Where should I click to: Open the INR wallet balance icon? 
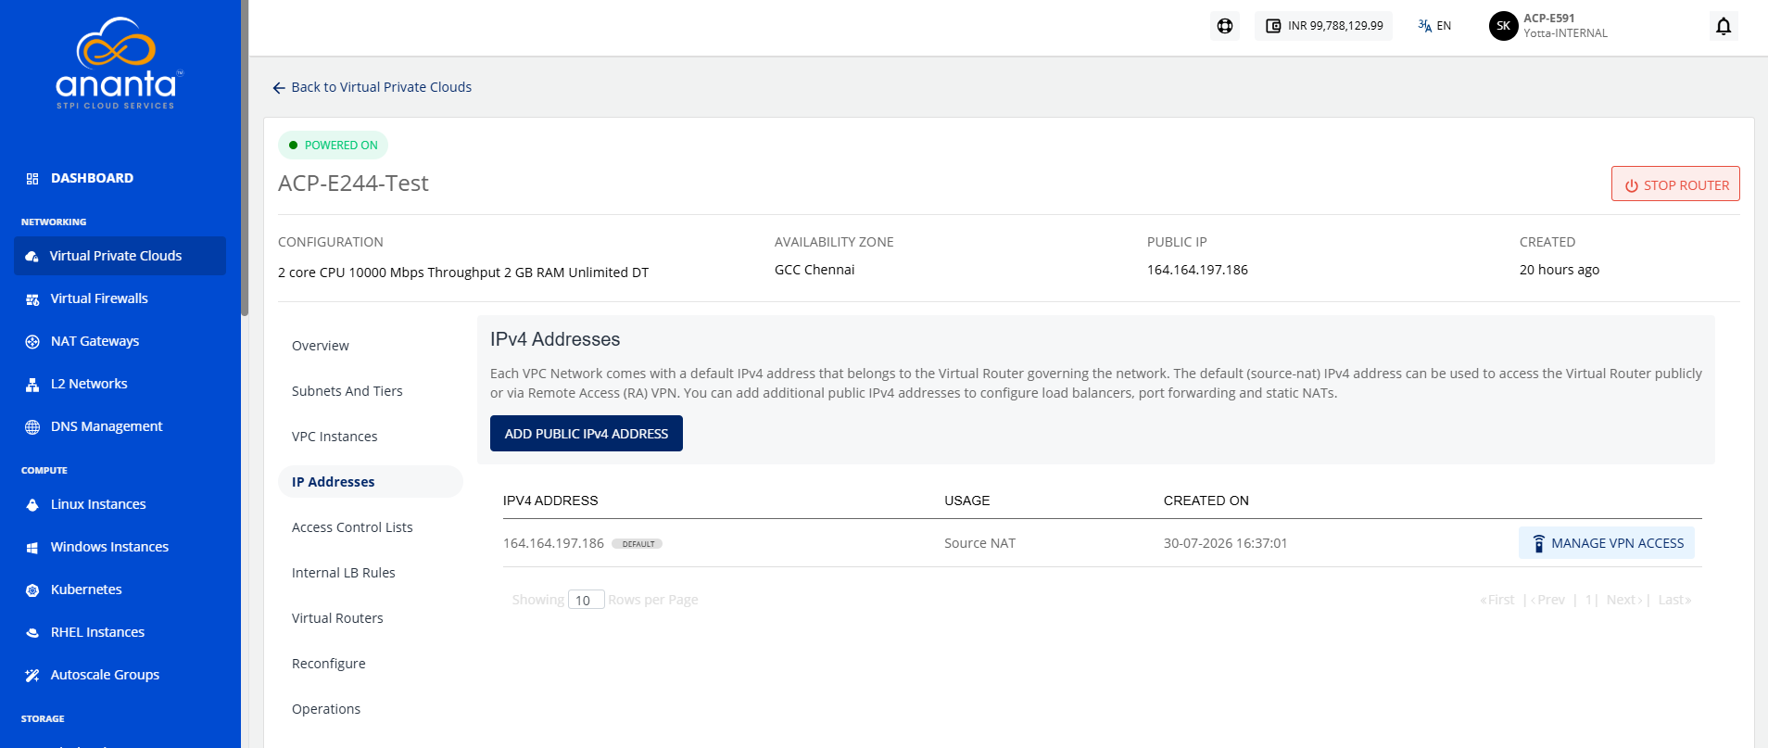(1274, 26)
